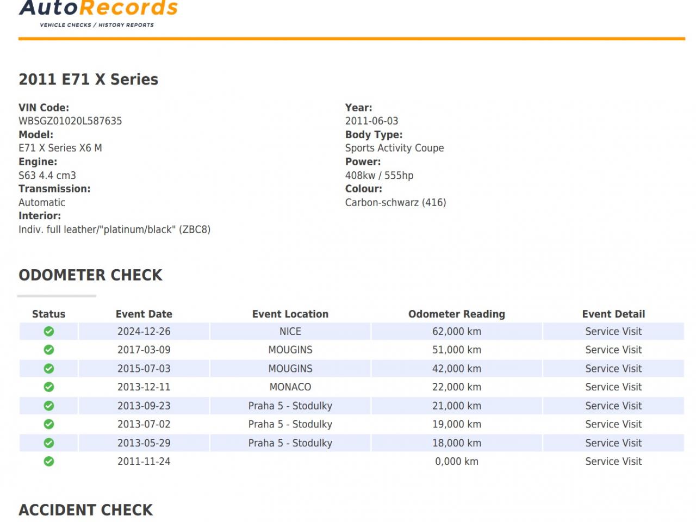Click MOUGINS in the 2015-07-03 row
Image resolution: width=696 pixels, height=522 pixels.
pyautogui.click(x=290, y=369)
